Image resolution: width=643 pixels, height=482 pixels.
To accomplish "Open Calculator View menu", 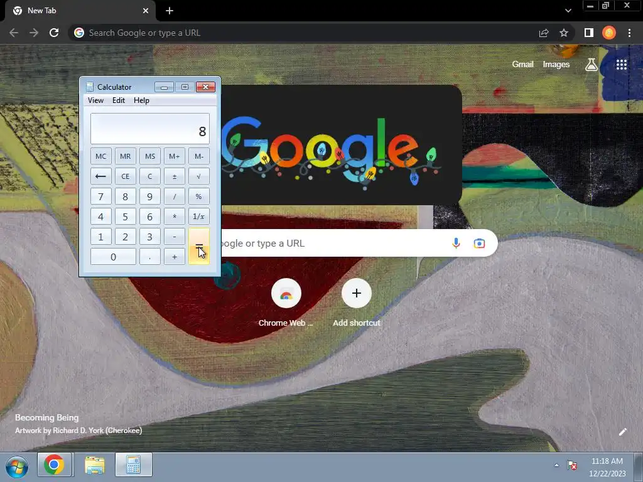I will pos(95,100).
